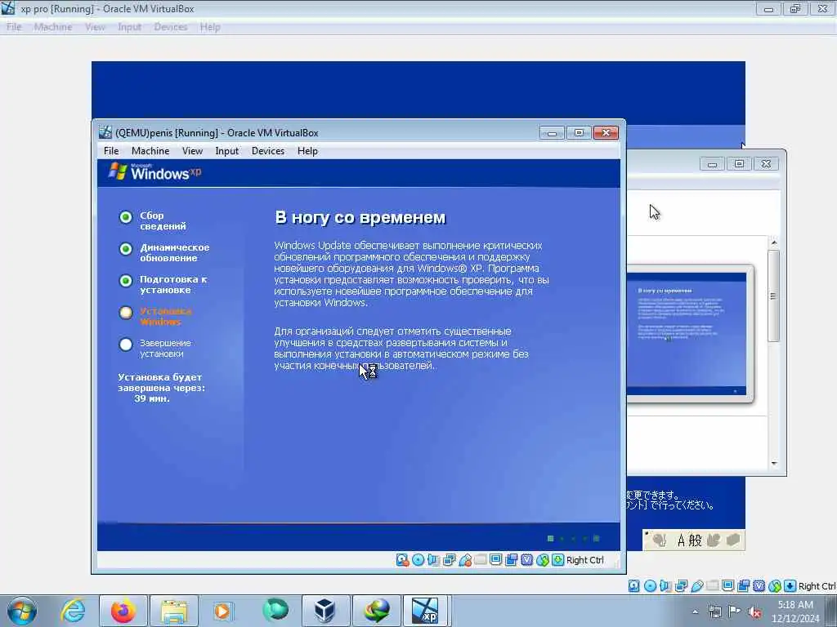Open View menu in QEMU VirtualBox window
The width and height of the screenshot is (837, 627).
pos(192,151)
